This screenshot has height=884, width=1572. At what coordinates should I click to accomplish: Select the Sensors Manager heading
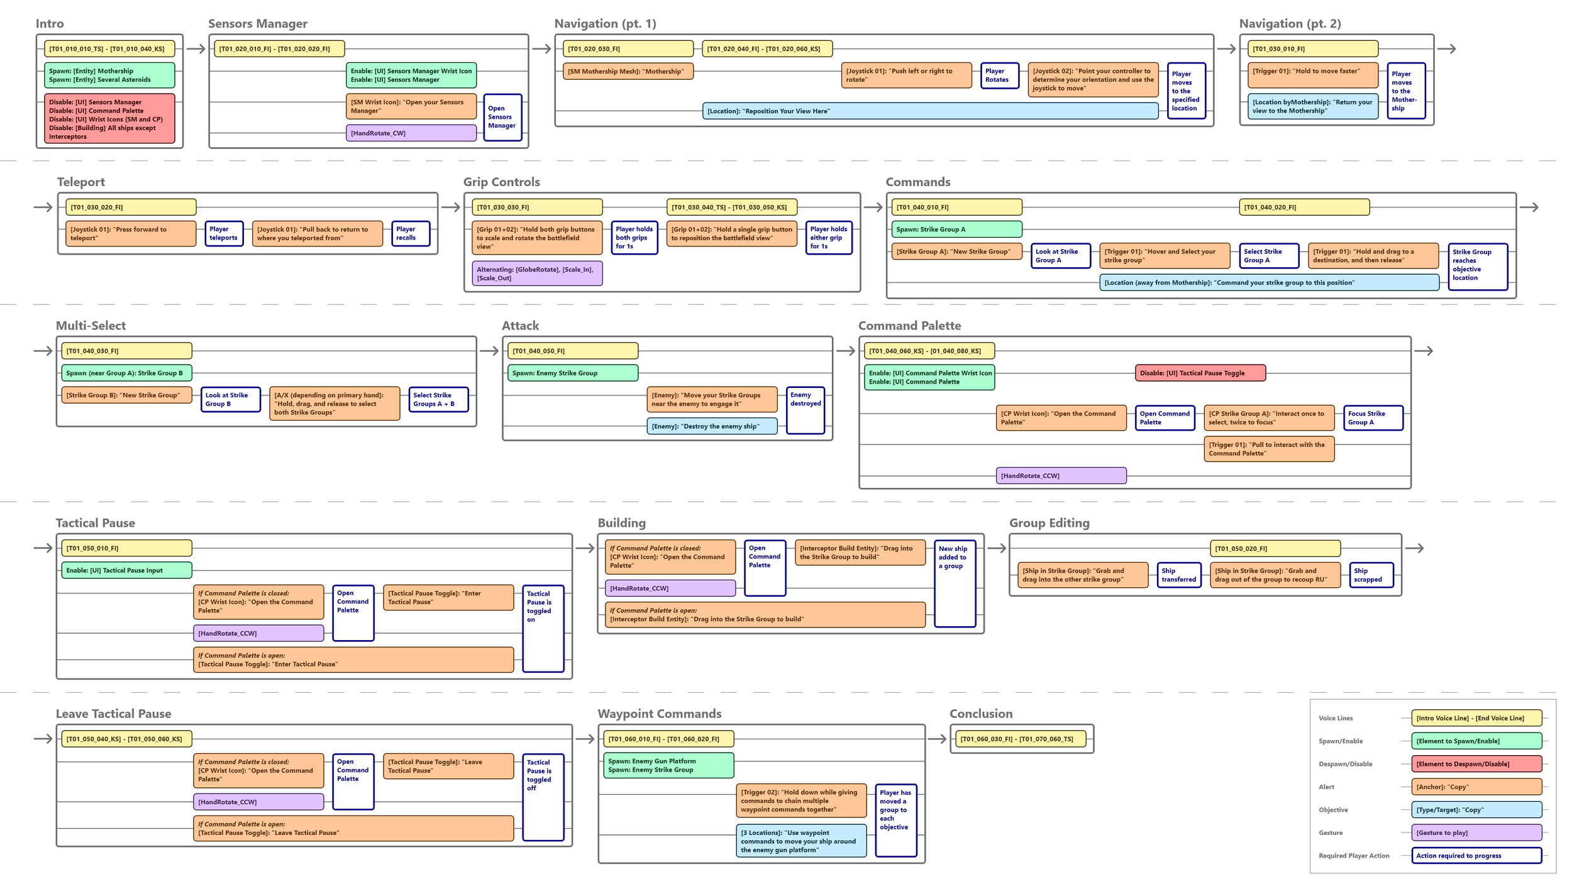(x=258, y=24)
